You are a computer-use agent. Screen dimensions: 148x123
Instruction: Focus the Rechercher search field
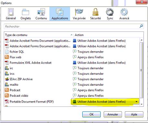(x=74, y=26)
